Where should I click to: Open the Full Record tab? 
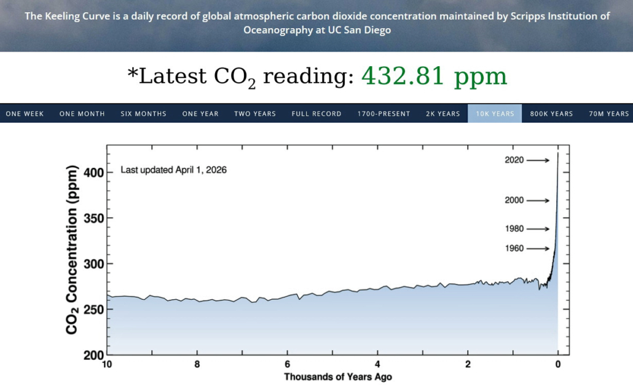click(316, 113)
